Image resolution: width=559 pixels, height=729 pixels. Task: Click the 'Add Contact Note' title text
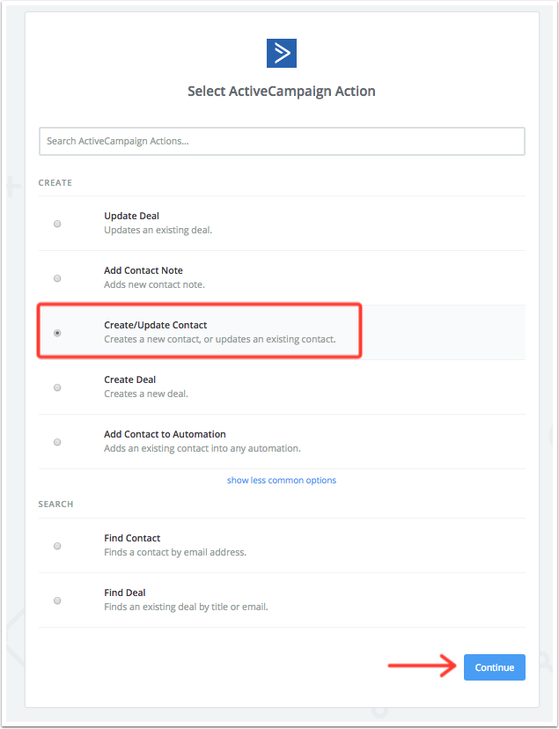pyautogui.click(x=143, y=270)
